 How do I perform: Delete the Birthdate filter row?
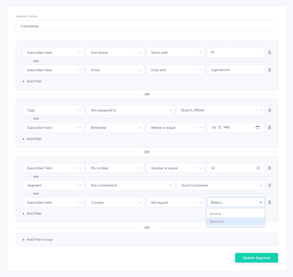270,127
